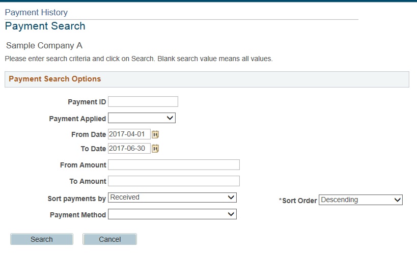Click the Payment Method label
The width and height of the screenshot is (417, 253).
click(x=78, y=215)
